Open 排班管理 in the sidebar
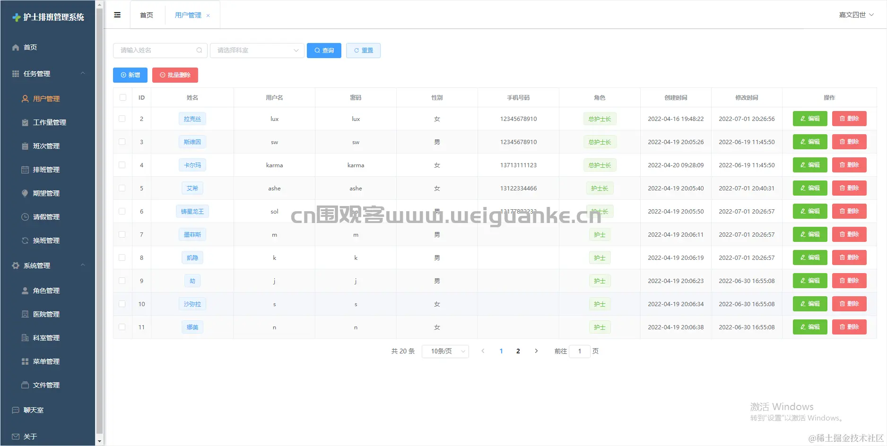This screenshot has width=887, height=446. point(46,170)
